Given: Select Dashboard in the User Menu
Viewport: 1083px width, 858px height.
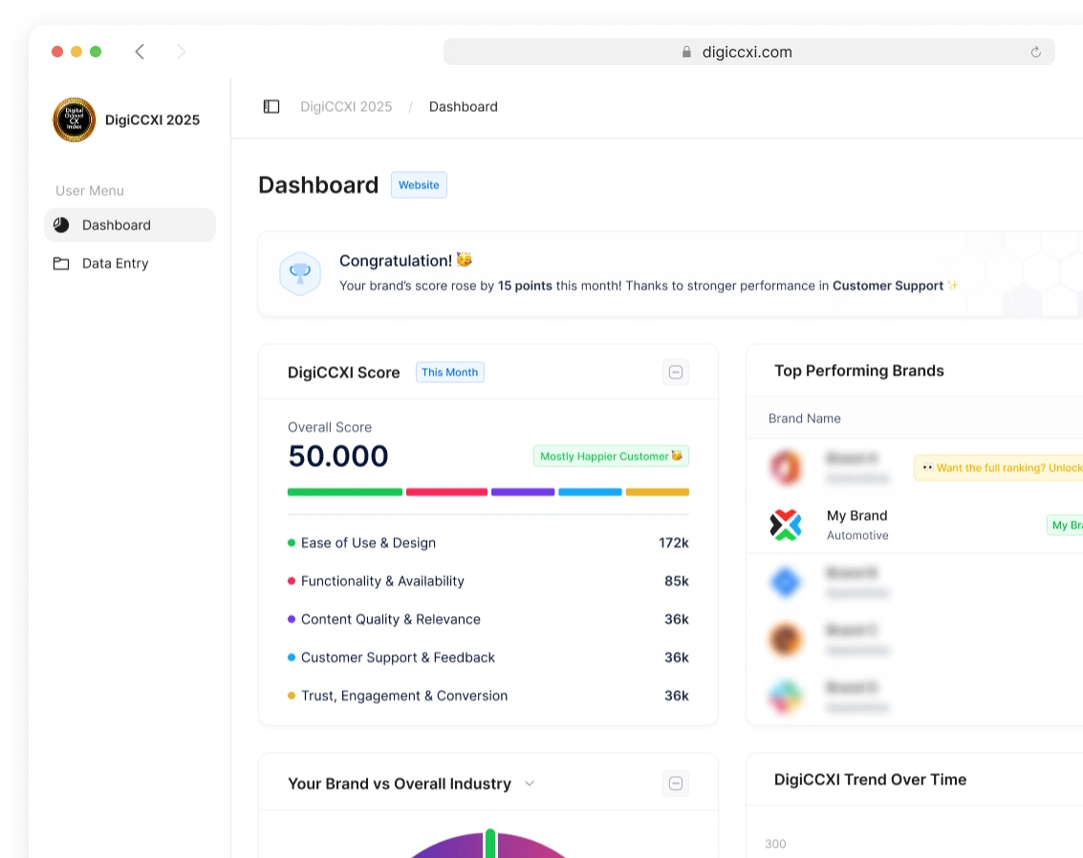Looking at the screenshot, I should [117, 225].
